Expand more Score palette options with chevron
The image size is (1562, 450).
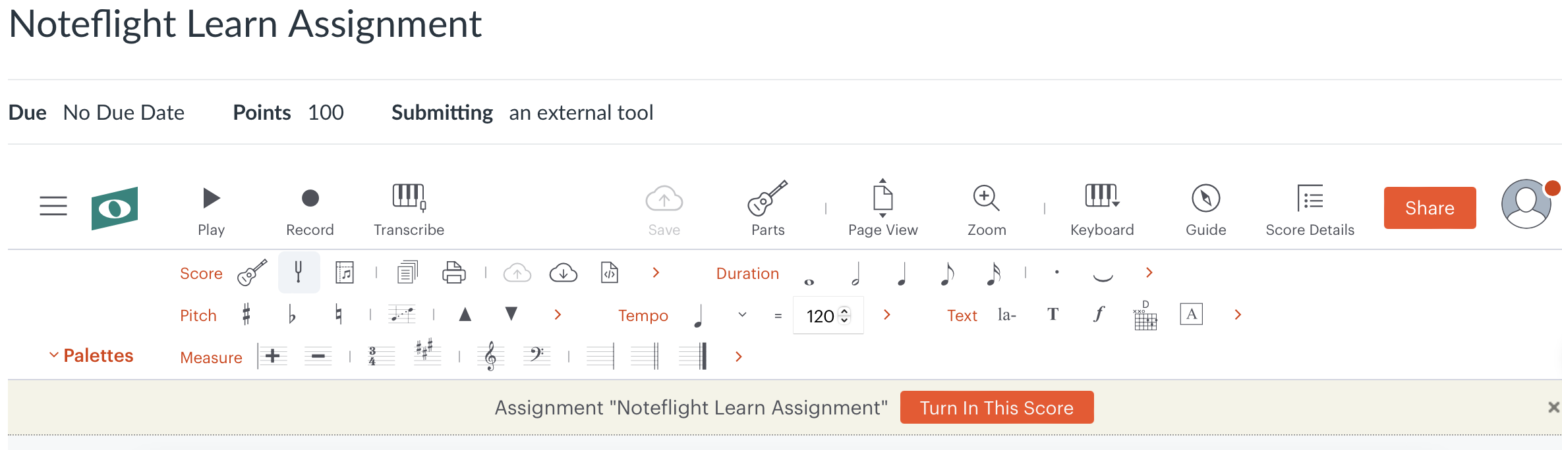[656, 272]
